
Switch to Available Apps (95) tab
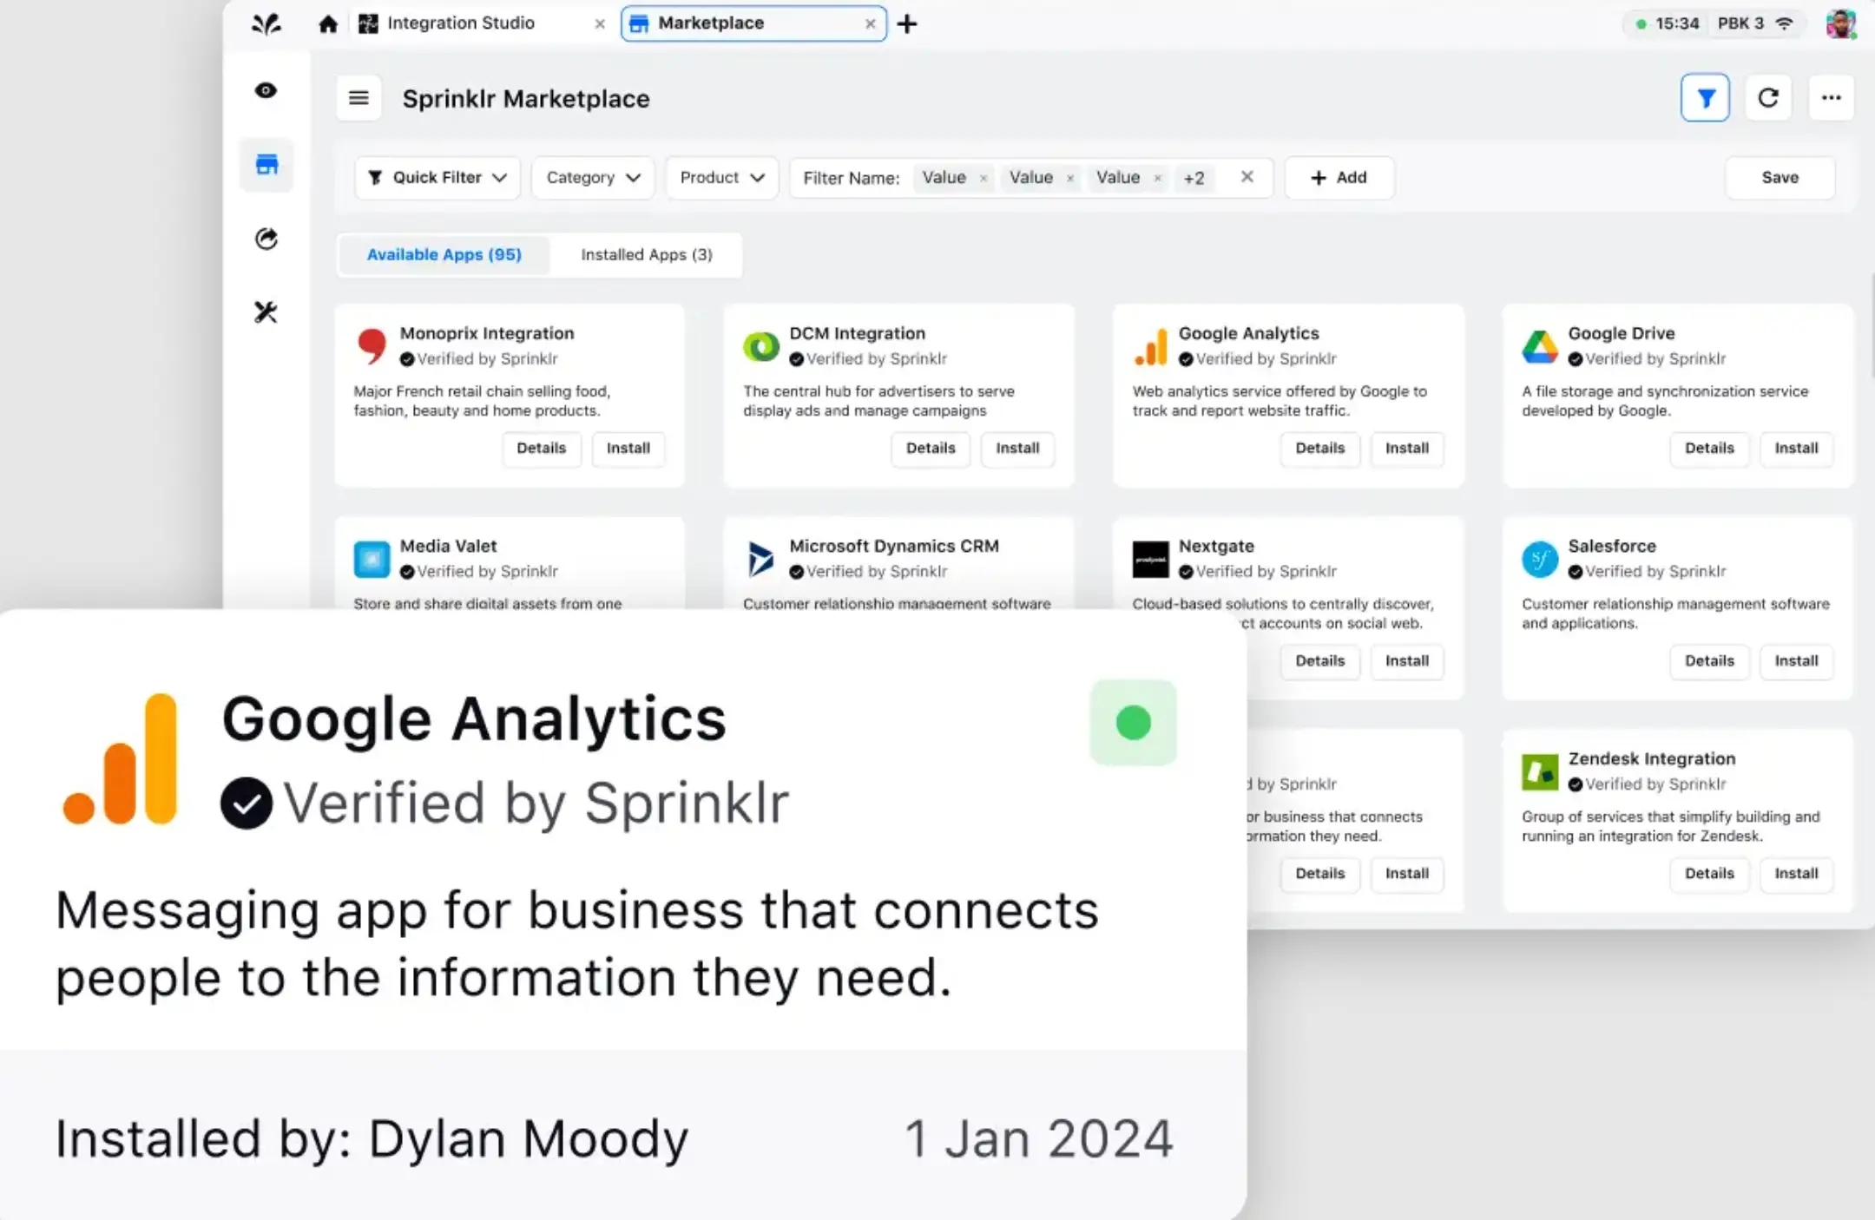(444, 255)
